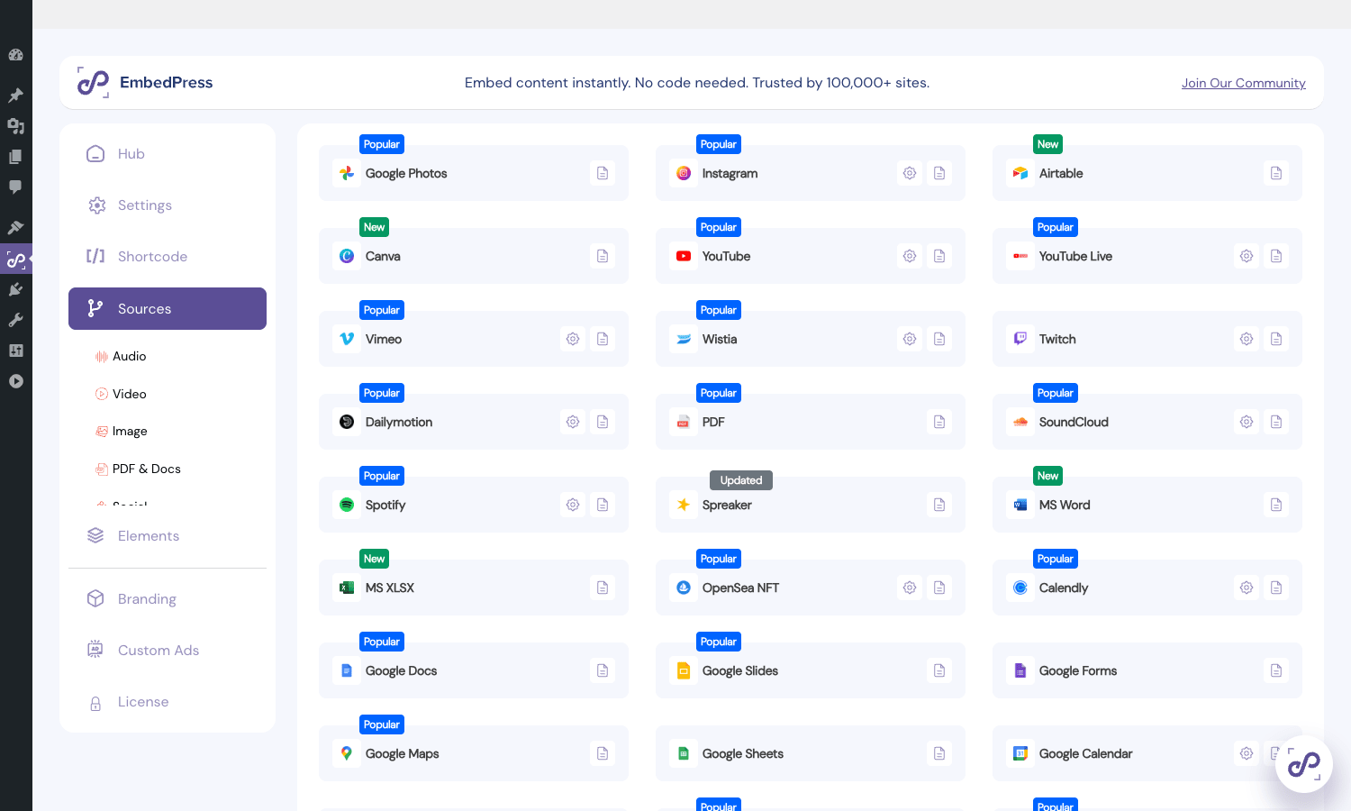This screenshot has width=1351, height=811.
Task: Select the Dailymotion source label
Action: click(x=399, y=423)
